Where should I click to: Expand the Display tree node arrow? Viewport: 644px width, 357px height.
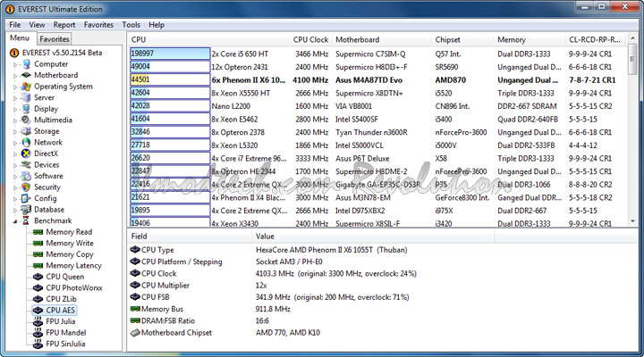[15, 110]
